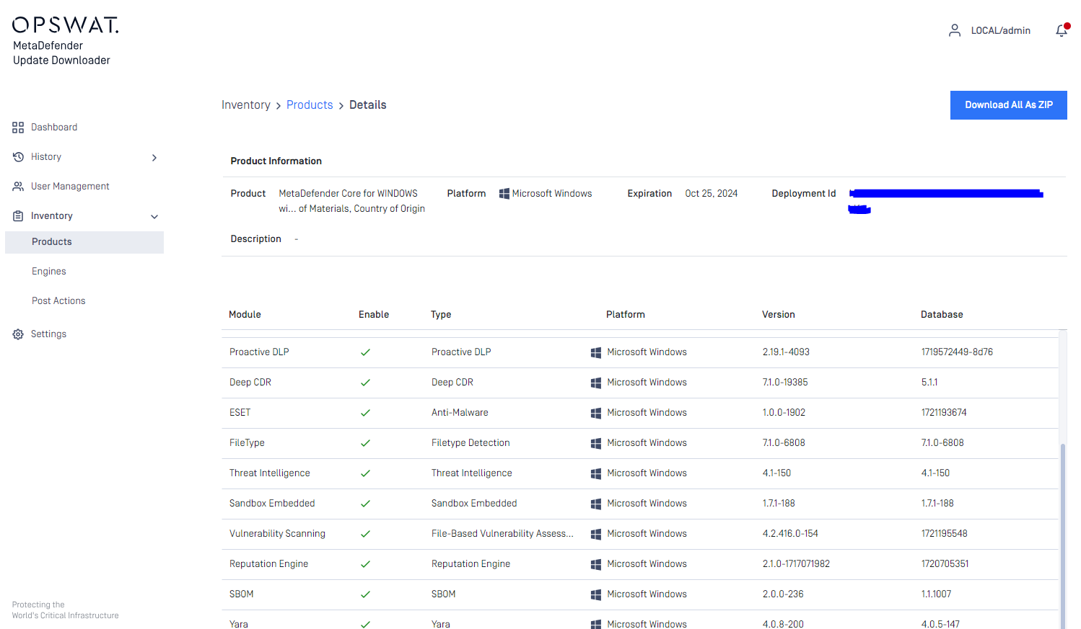Click the Inventory clipboard icon
The width and height of the screenshot is (1081, 629).
(x=18, y=216)
